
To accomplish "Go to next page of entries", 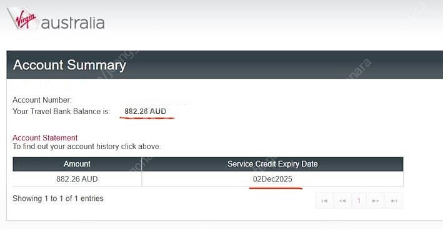I will pos(376,201).
